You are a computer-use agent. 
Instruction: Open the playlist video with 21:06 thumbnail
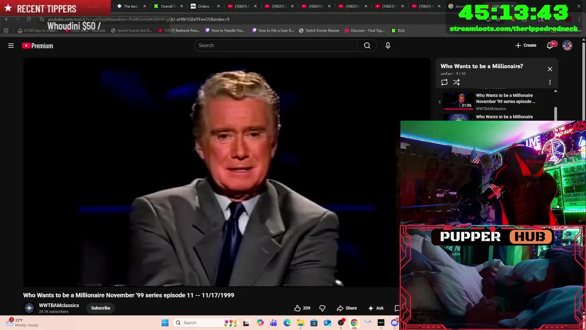458,101
